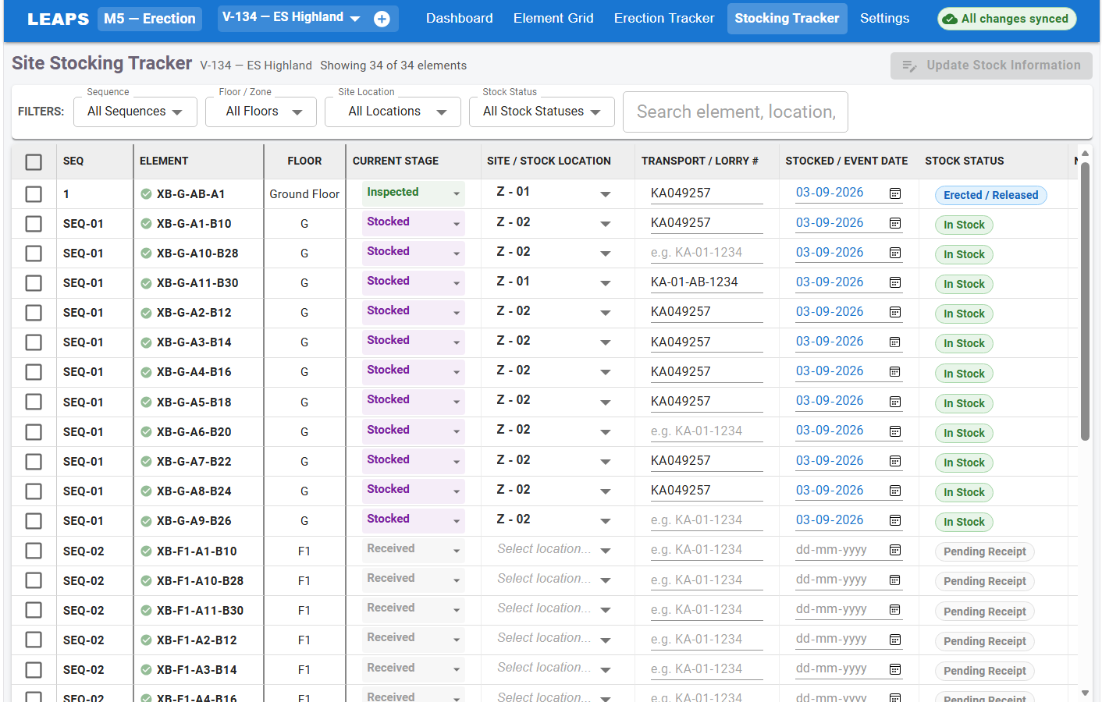Click the lorry number field for XB-G-A10-B28
The height and width of the screenshot is (702, 1102).
pyautogui.click(x=706, y=253)
